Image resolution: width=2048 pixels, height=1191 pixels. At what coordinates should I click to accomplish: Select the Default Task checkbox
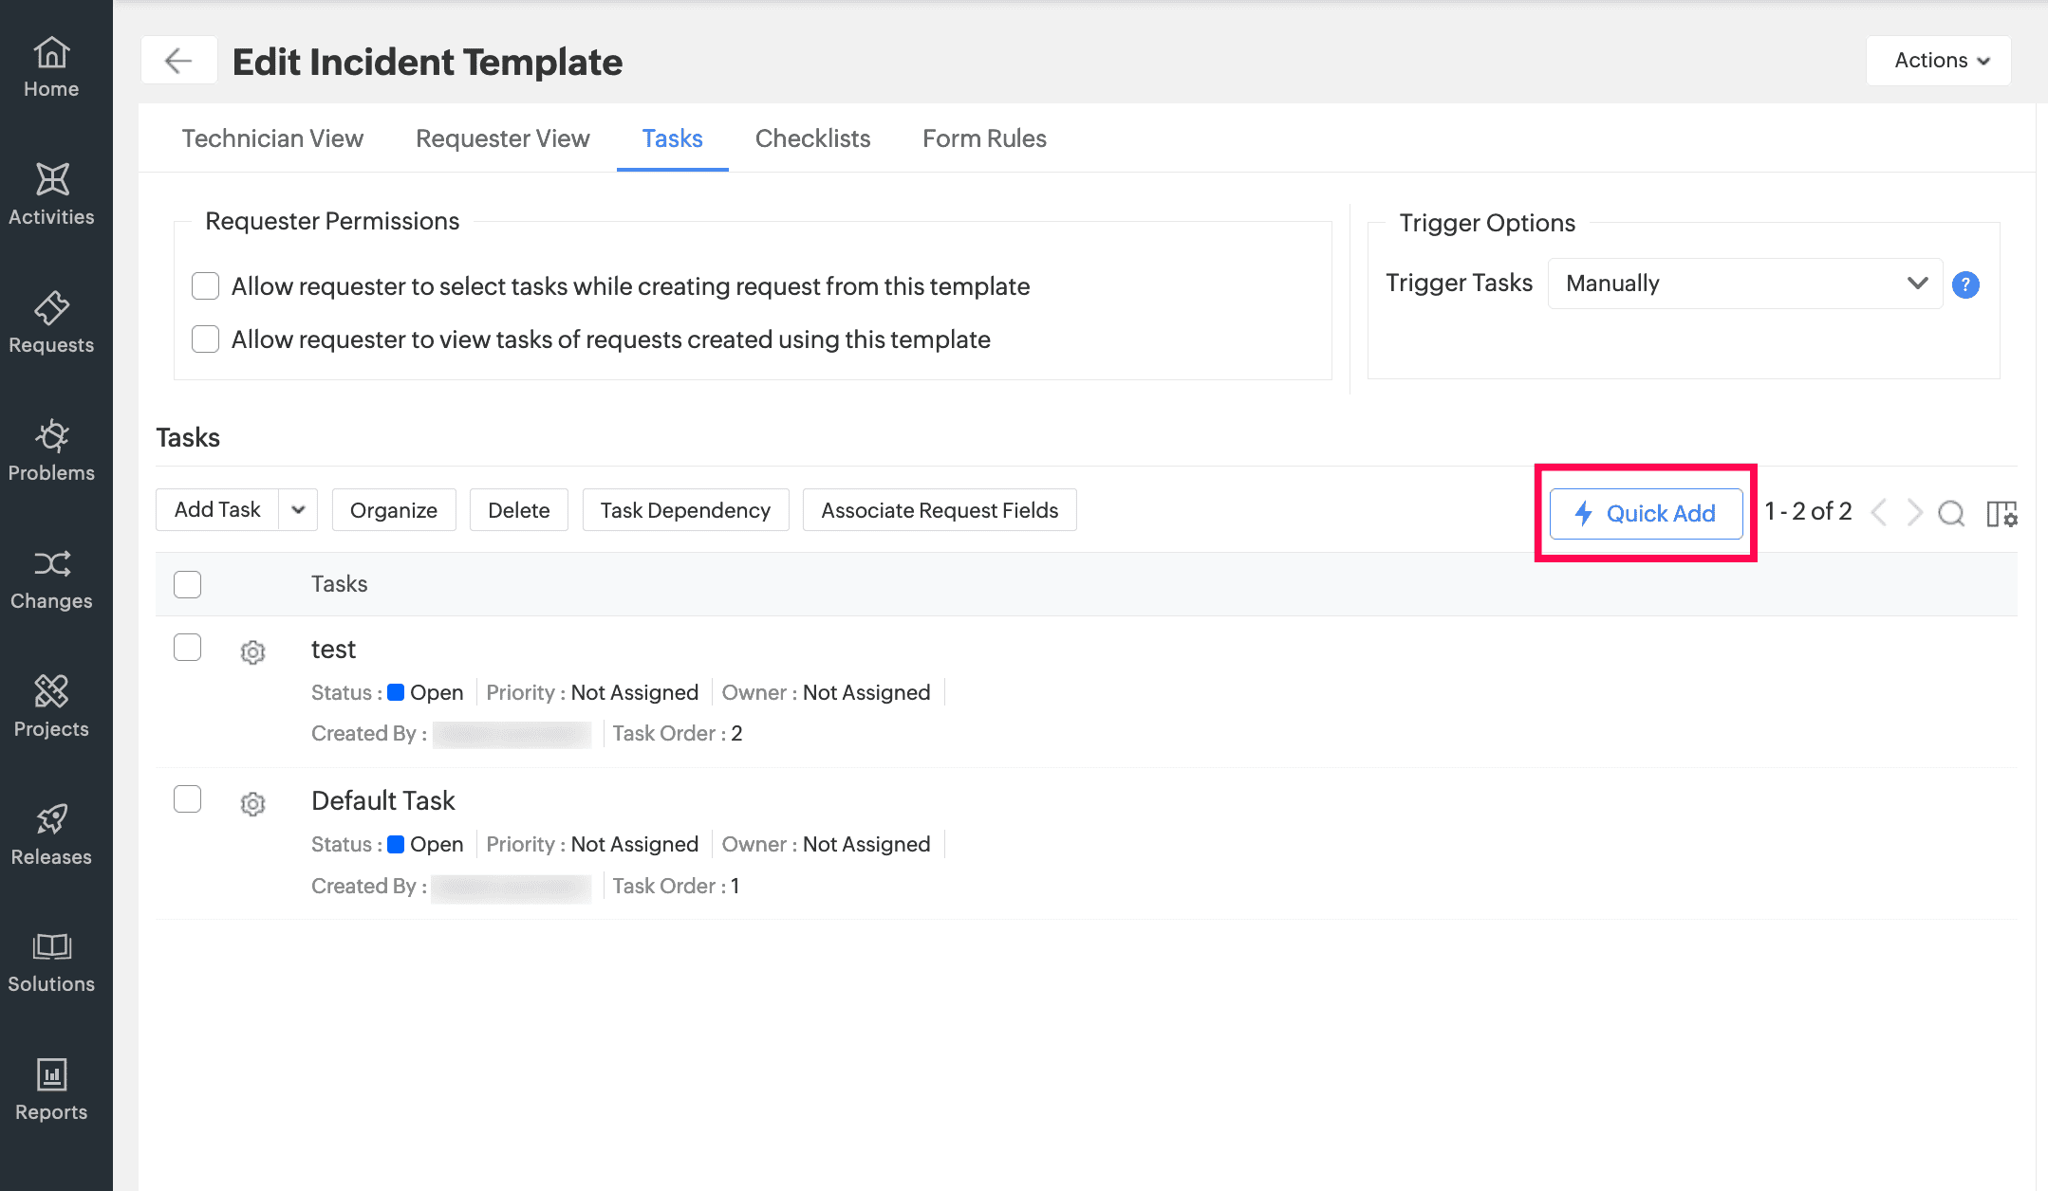pyautogui.click(x=188, y=799)
